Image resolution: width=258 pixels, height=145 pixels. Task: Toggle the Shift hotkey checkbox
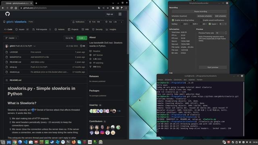tap(191, 24)
